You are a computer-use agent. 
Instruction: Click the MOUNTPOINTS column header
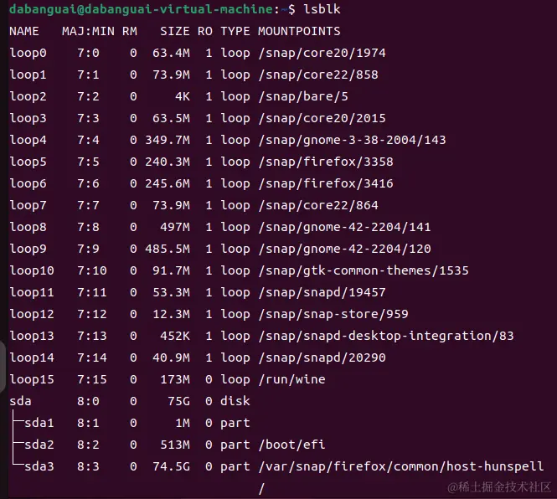pyautogui.click(x=299, y=31)
